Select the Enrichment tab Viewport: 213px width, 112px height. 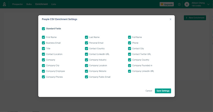(x=41, y=4)
